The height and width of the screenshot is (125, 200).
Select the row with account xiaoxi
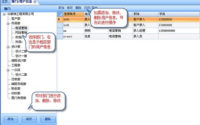point(128,36)
